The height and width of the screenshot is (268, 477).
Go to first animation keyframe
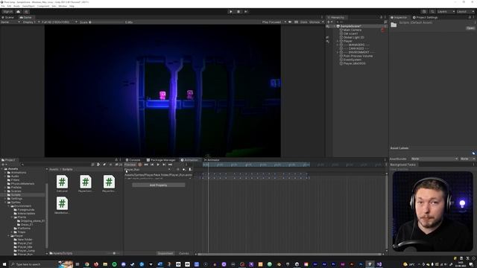point(146,165)
